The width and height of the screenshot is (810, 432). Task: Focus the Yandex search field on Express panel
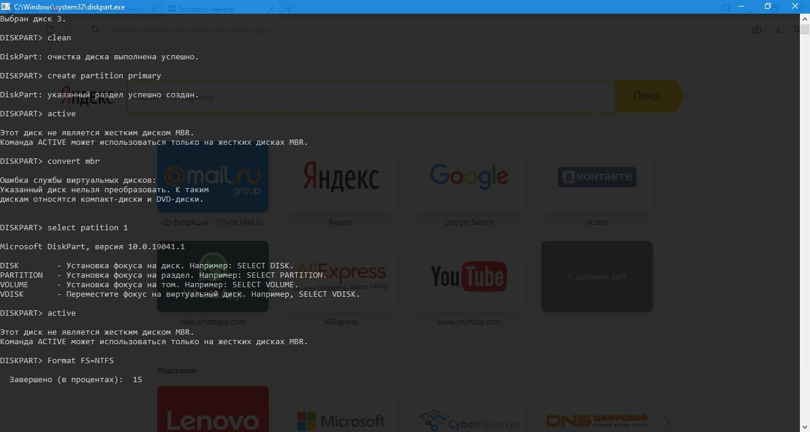coord(371,96)
